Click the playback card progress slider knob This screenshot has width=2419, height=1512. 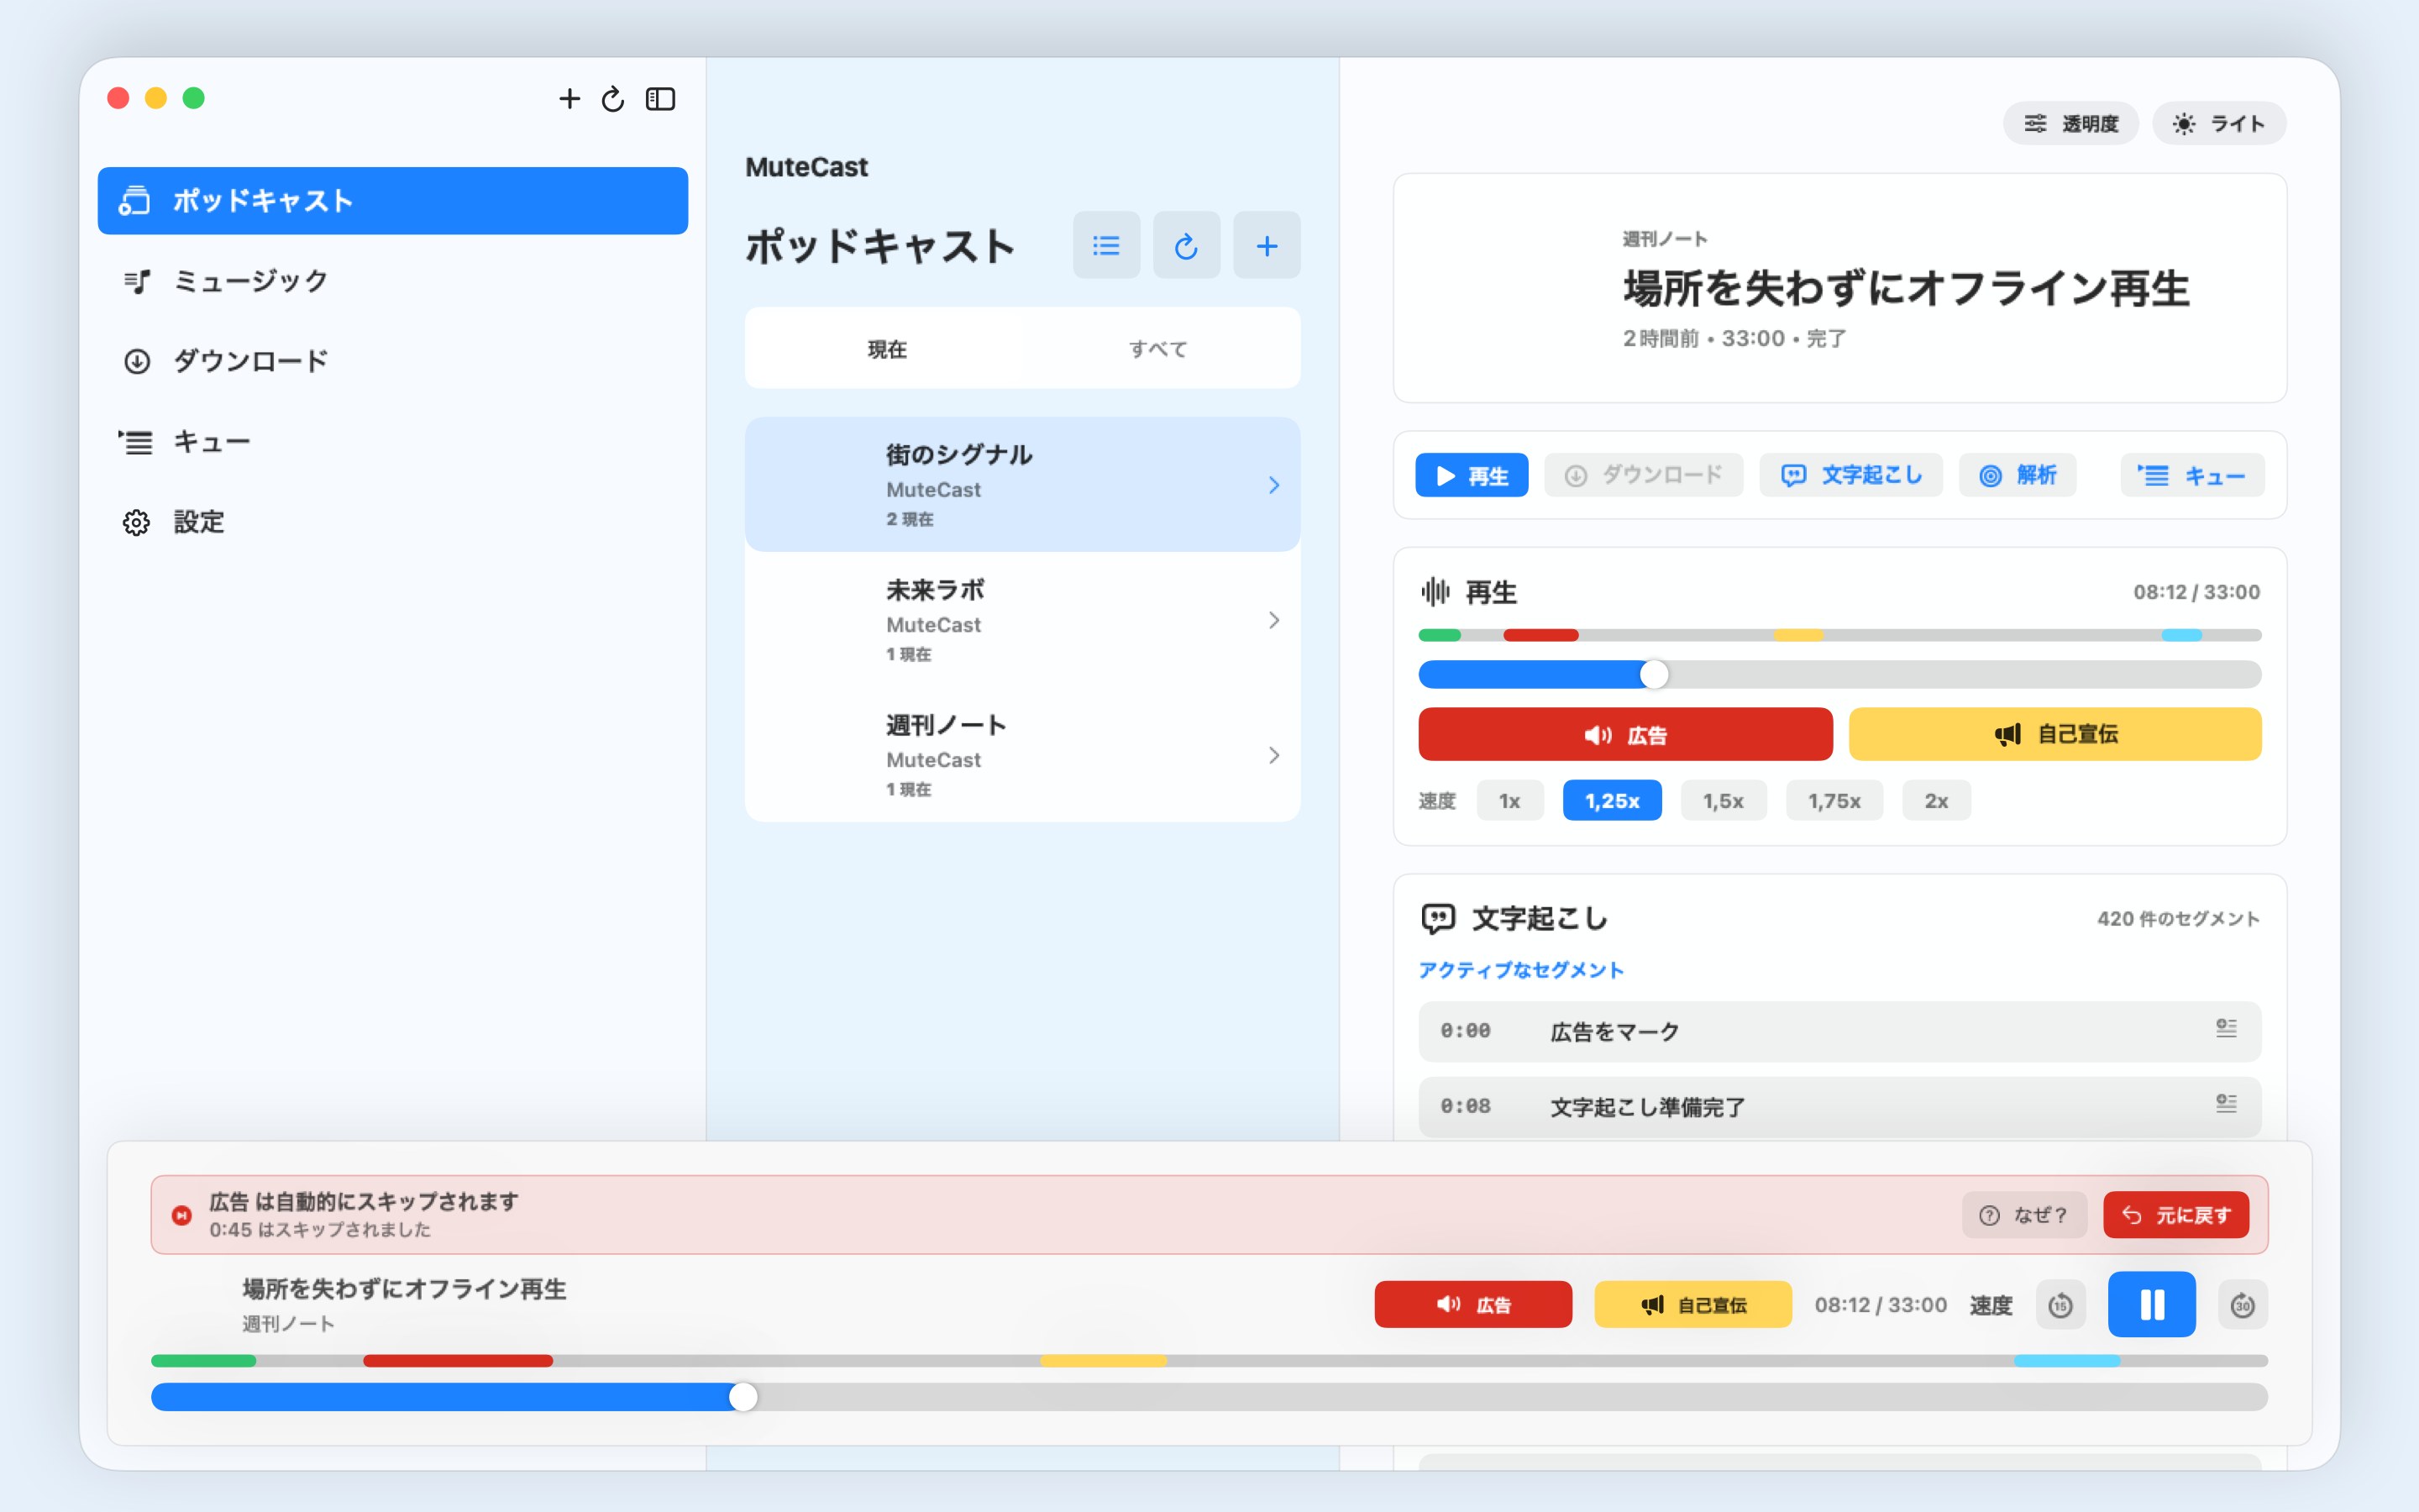(x=1655, y=674)
